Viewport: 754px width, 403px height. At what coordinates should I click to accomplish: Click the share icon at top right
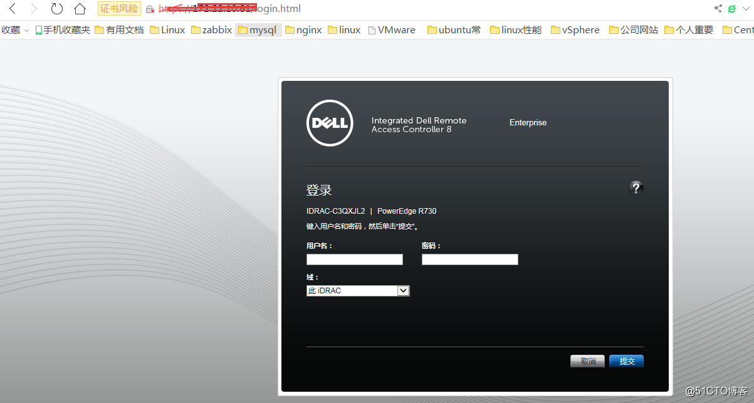pos(718,9)
